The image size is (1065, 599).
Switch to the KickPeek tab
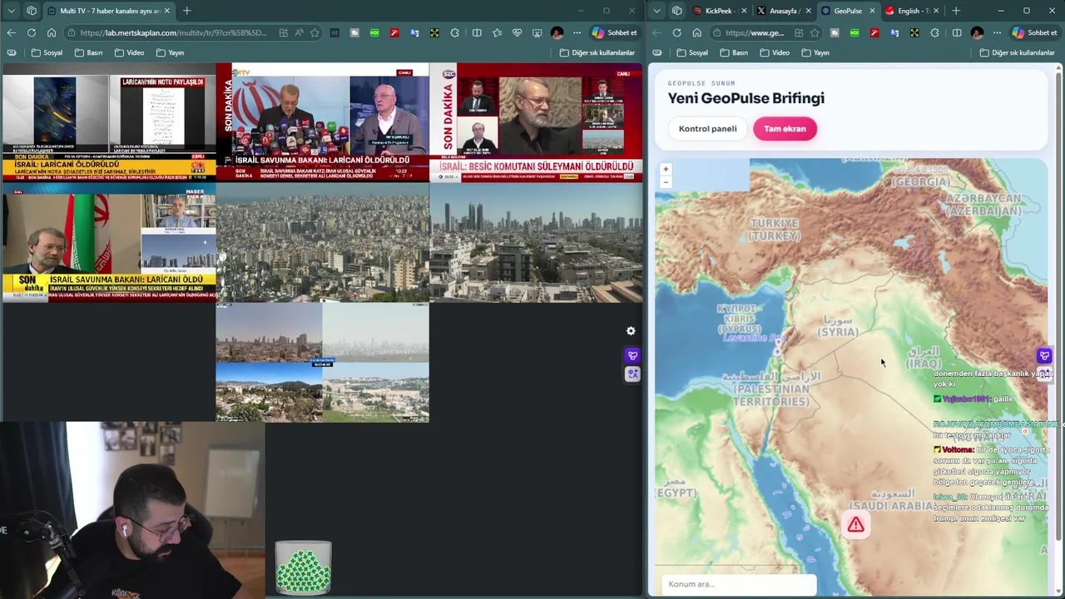[719, 11]
